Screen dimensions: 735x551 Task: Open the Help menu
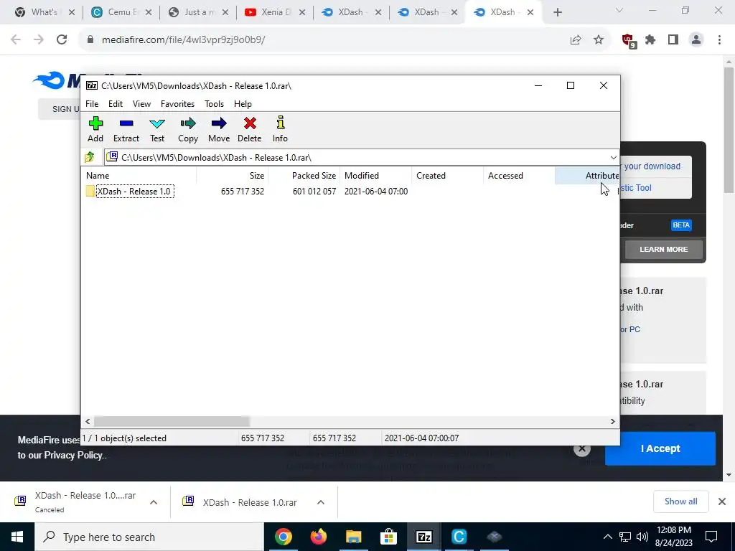point(243,104)
